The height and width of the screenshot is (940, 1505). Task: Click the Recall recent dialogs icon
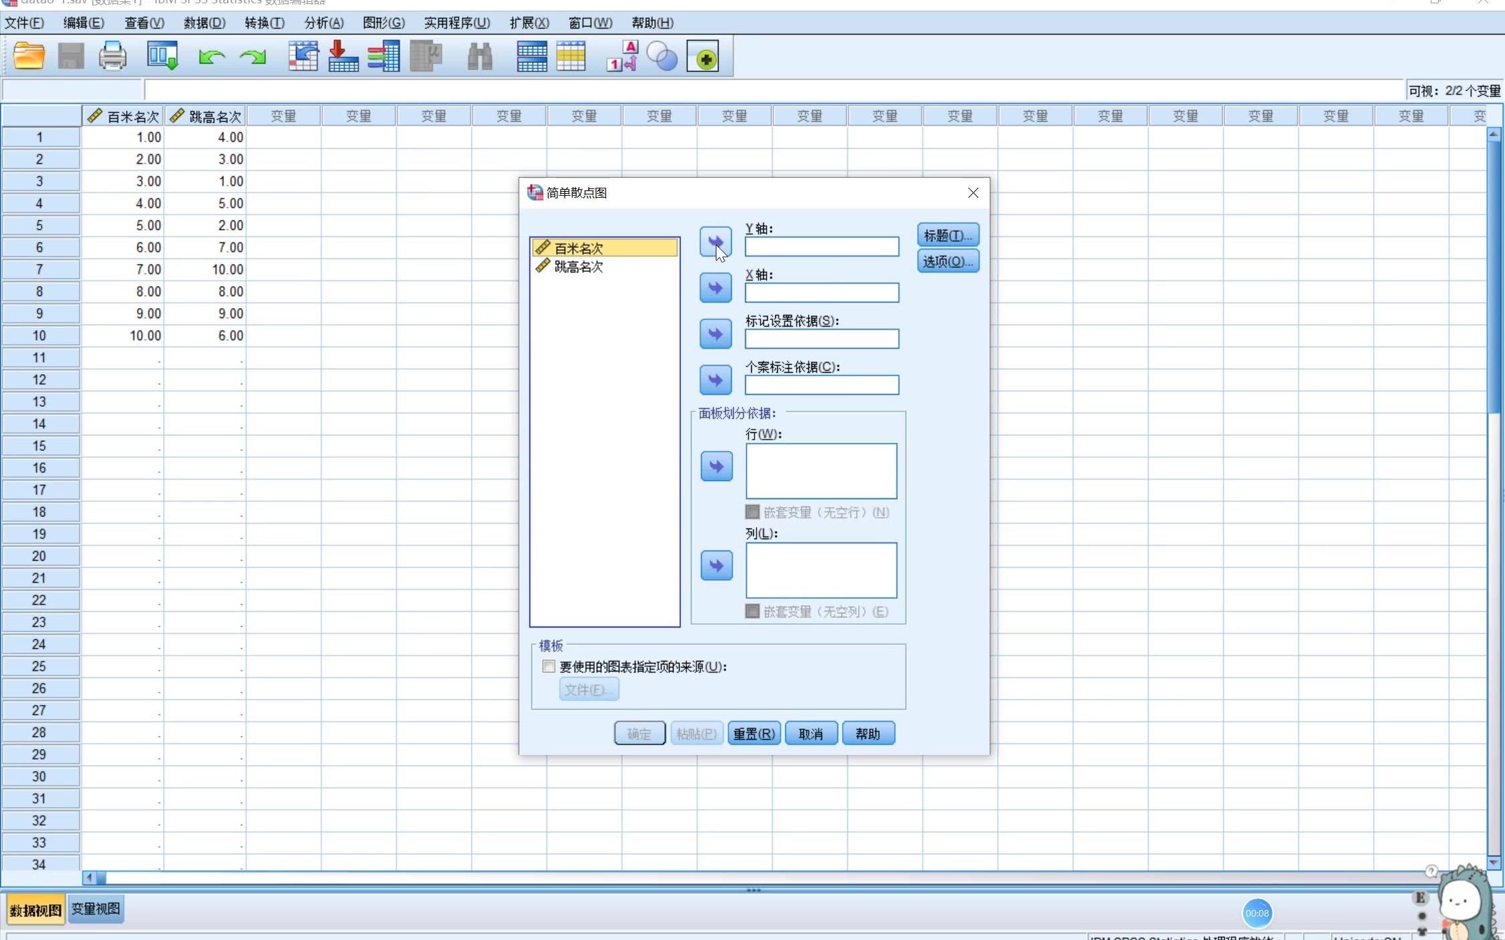coord(162,56)
